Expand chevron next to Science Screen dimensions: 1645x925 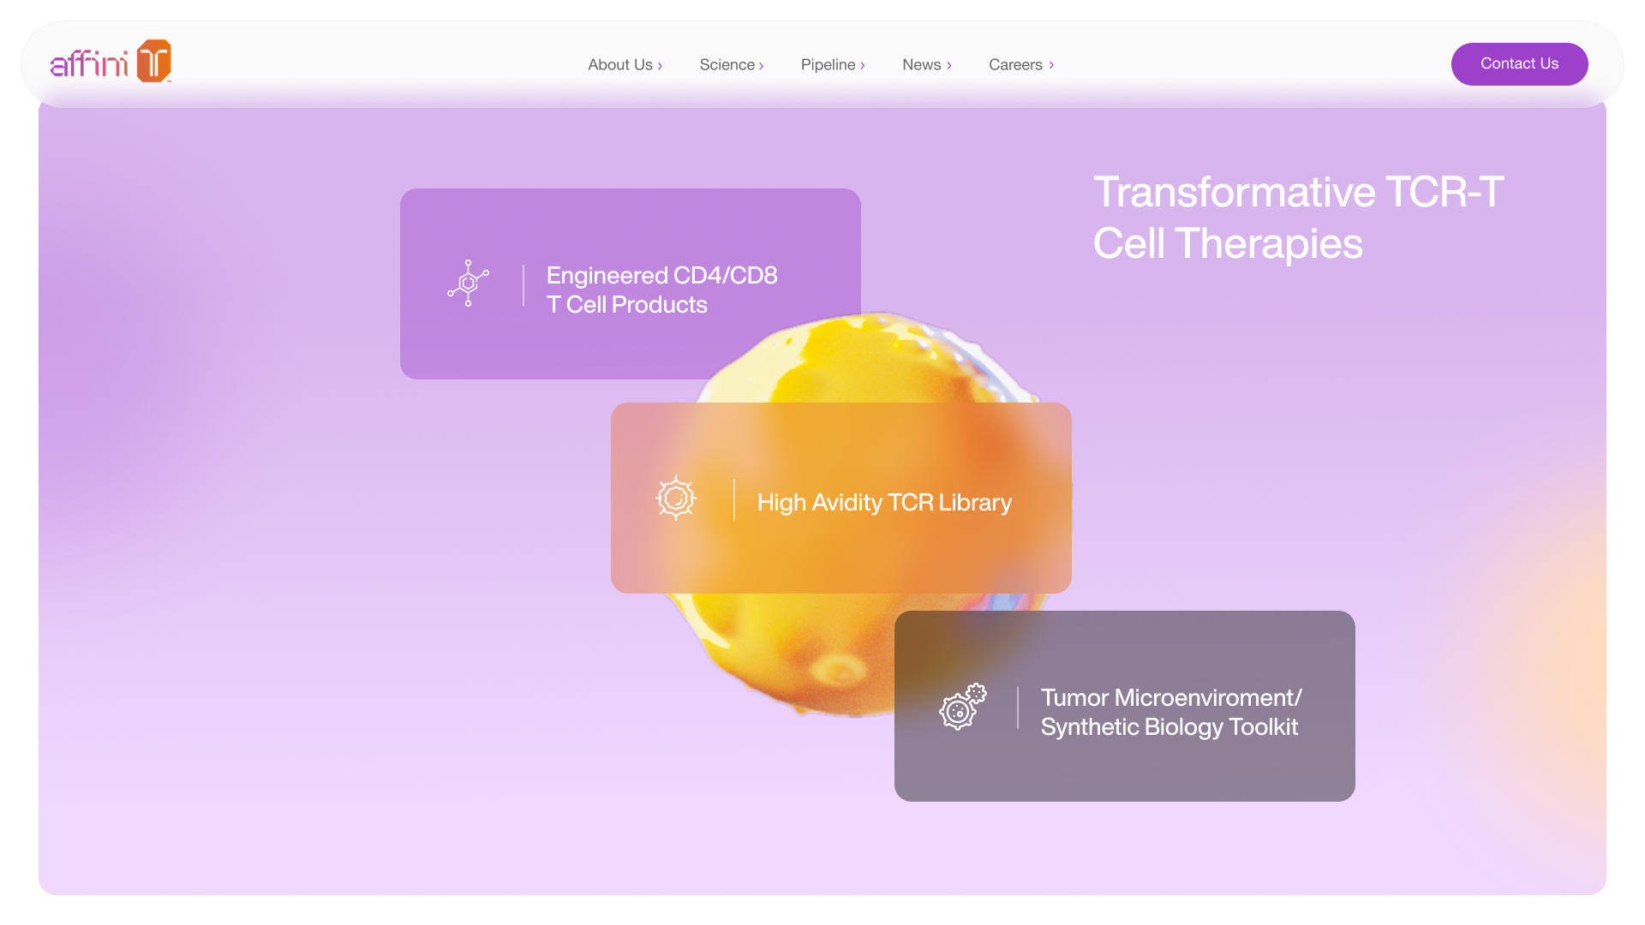[x=761, y=66]
